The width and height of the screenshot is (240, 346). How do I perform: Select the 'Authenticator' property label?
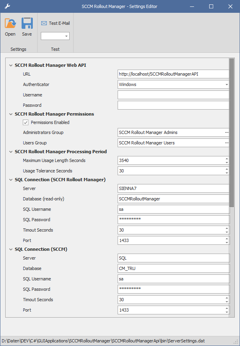pyautogui.click(x=36, y=84)
